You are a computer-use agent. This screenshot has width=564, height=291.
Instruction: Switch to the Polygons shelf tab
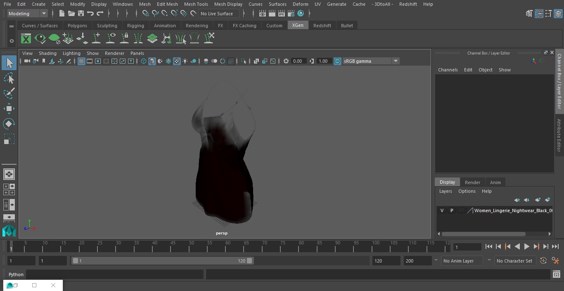77,26
